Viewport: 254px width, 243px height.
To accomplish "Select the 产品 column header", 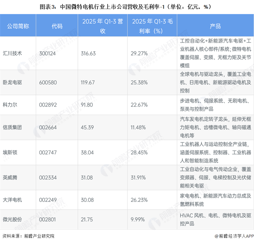I will (215, 26).
